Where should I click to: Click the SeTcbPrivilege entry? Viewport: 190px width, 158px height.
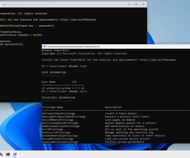pyautogui.click(x=52, y=129)
